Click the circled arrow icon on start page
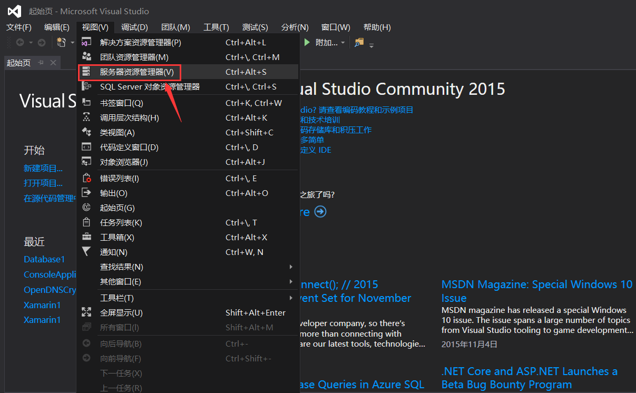Image resolution: width=636 pixels, height=393 pixels. point(320,211)
